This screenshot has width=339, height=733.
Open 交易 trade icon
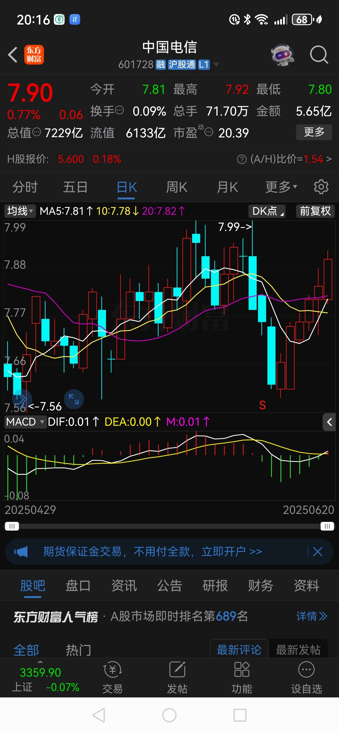tap(112, 677)
